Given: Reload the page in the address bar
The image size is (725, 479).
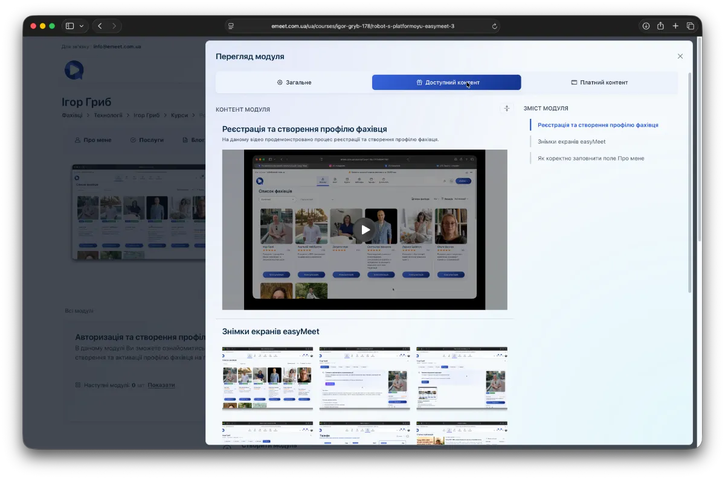Looking at the screenshot, I should pyautogui.click(x=495, y=26).
